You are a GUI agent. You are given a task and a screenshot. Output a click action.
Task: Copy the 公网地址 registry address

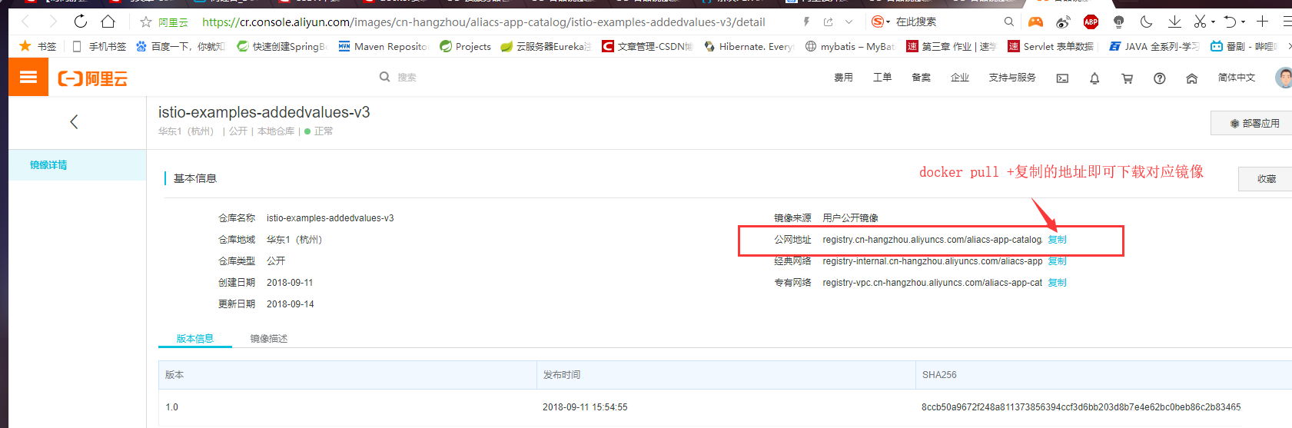pyautogui.click(x=1058, y=240)
